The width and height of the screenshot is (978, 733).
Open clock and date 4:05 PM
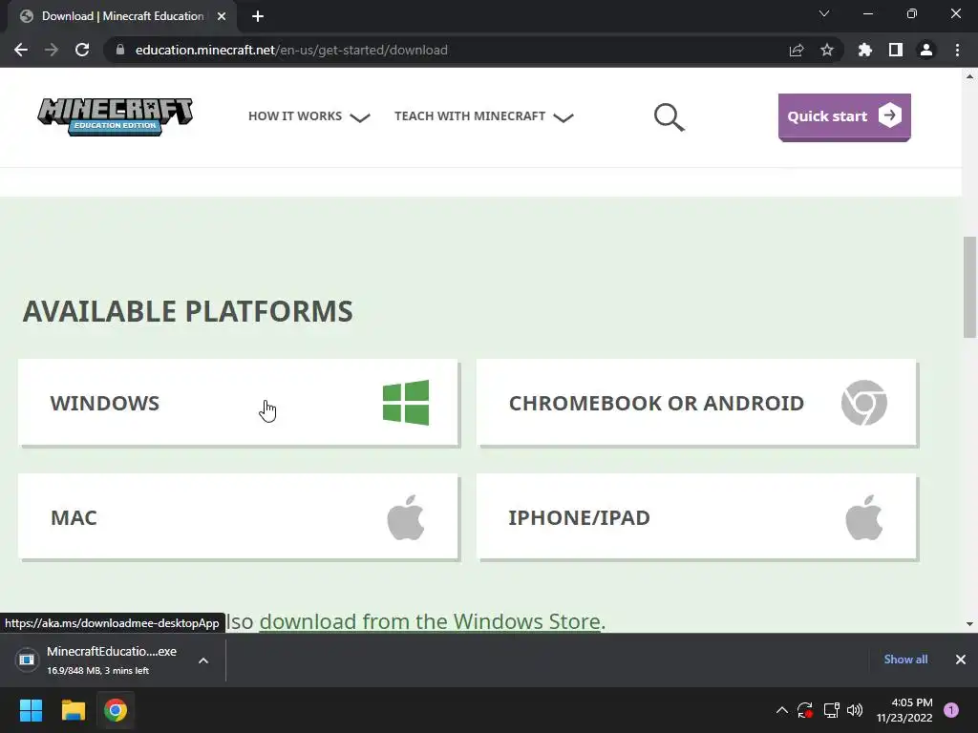(x=905, y=710)
